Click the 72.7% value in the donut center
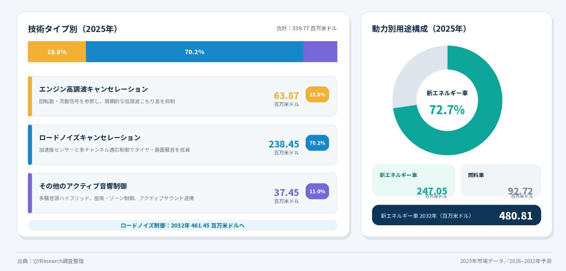This screenshot has width=566, height=271. [x=447, y=109]
